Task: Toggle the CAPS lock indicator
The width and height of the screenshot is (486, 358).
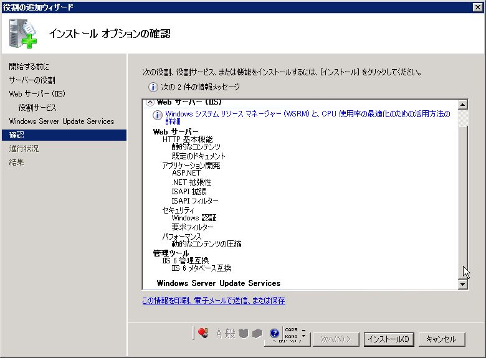Action: (291, 330)
